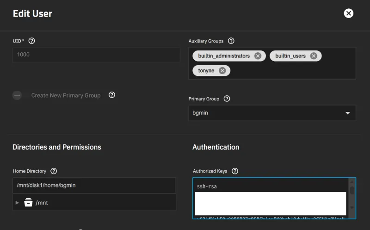Click the Home Directory path field
This screenshot has height=230, width=370.
click(x=94, y=186)
